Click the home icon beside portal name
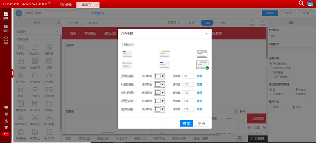 [x=19, y=13]
